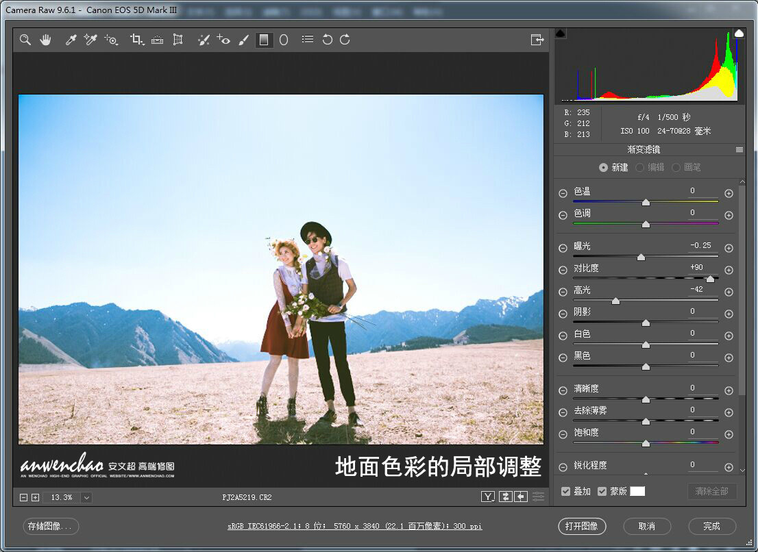This screenshot has height=552, width=758.
Task: Swap before and after settings
Action: (506, 497)
